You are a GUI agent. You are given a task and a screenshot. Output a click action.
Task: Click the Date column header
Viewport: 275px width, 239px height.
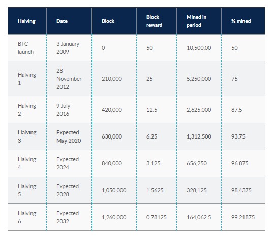click(62, 21)
